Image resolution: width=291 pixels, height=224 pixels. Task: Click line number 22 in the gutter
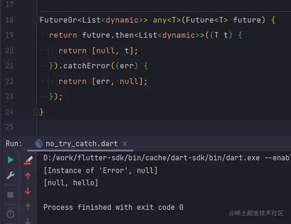coord(9,81)
